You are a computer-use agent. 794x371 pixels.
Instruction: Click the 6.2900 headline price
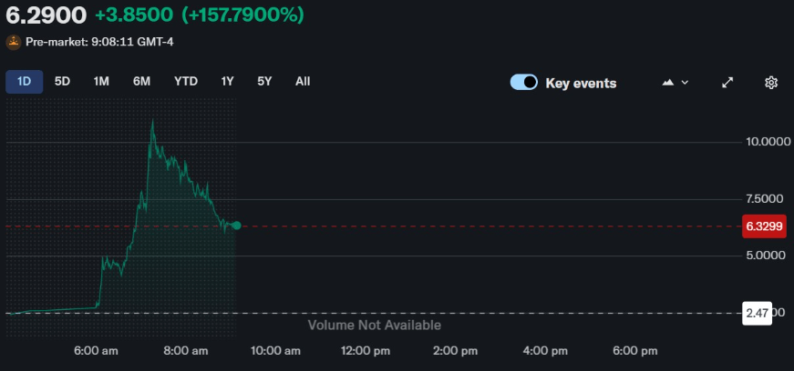46,15
